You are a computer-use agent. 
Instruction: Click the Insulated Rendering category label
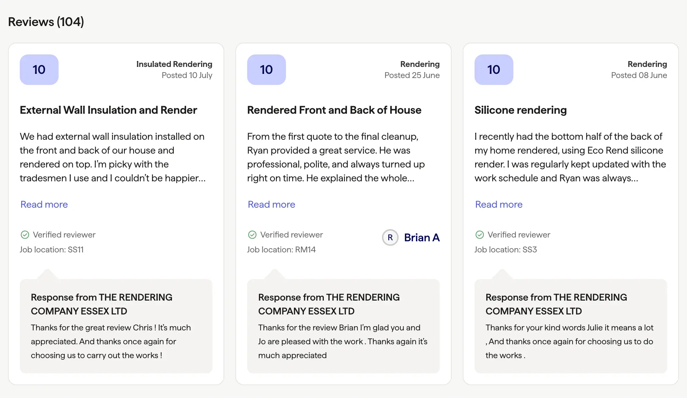(174, 64)
